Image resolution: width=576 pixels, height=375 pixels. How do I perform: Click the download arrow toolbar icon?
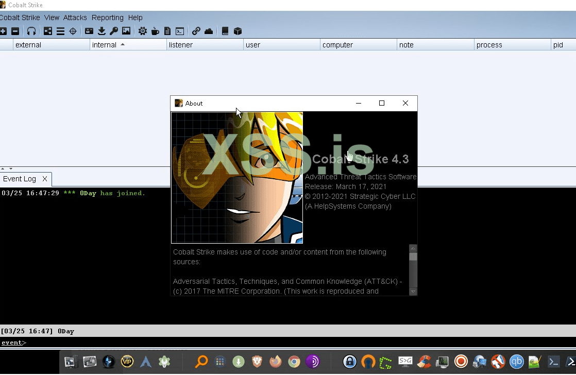pyautogui.click(x=101, y=31)
